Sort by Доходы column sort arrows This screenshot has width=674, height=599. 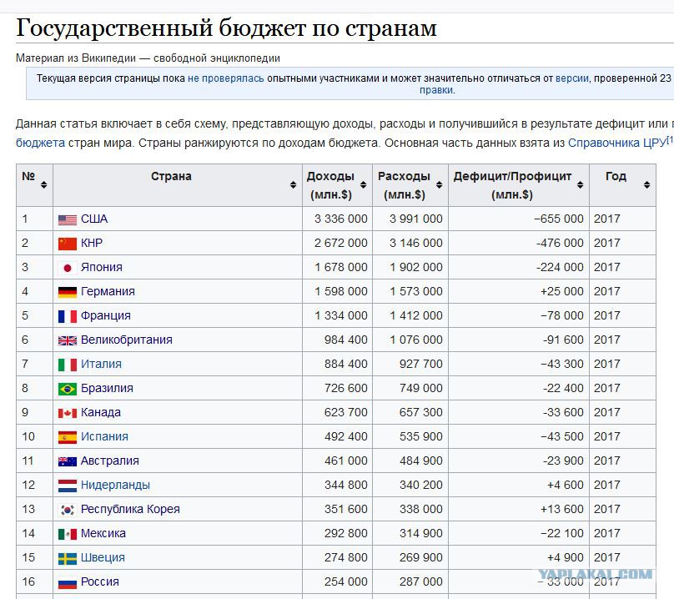pyautogui.click(x=363, y=185)
